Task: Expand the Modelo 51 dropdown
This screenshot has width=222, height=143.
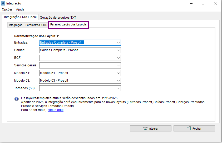Action: pyautogui.click(x=118, y=73)
